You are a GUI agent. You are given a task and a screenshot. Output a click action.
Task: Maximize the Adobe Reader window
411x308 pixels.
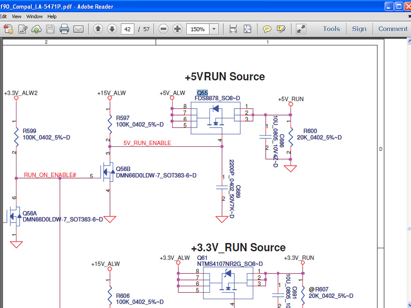(x=399, y=6)
